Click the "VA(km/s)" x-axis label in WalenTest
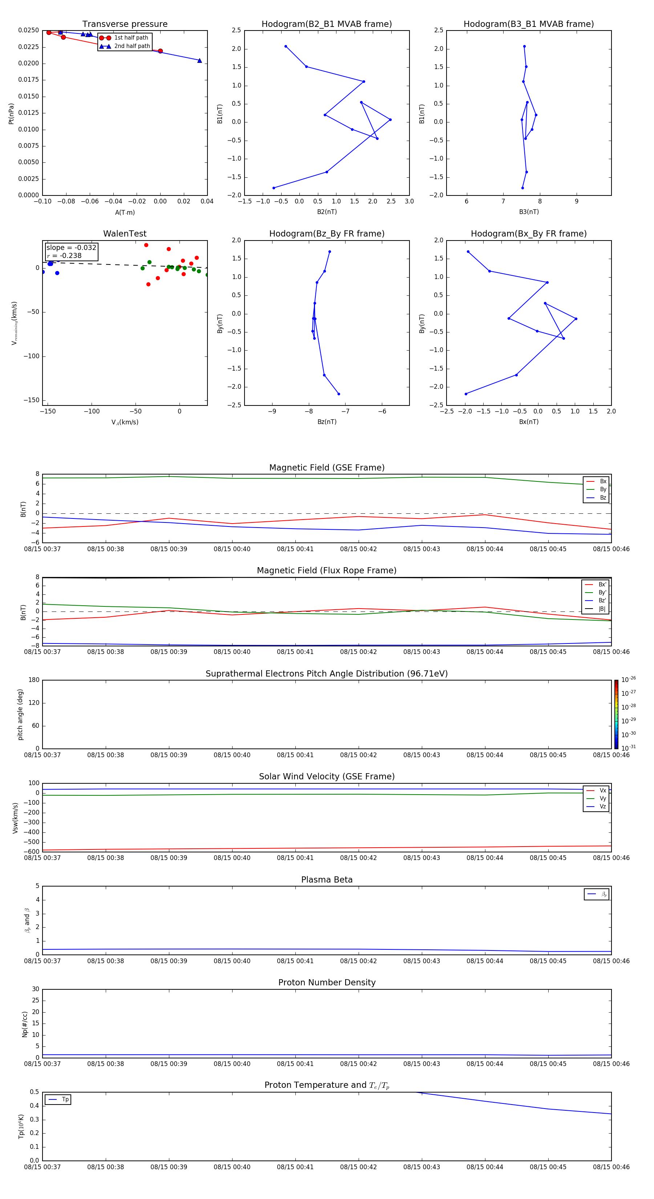This screenshot has height=1199, width=654. [x=125, y=422]
